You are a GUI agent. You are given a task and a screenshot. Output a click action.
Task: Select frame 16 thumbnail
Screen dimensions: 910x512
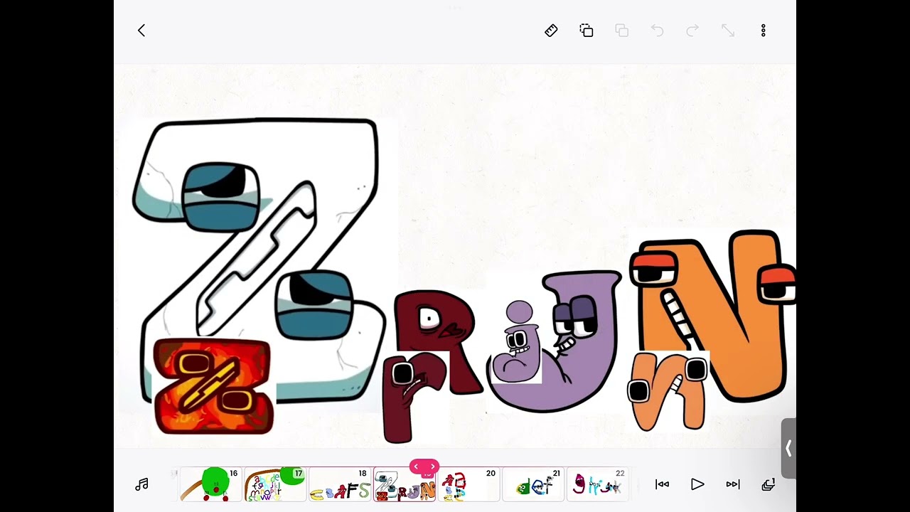pos(210,484)
